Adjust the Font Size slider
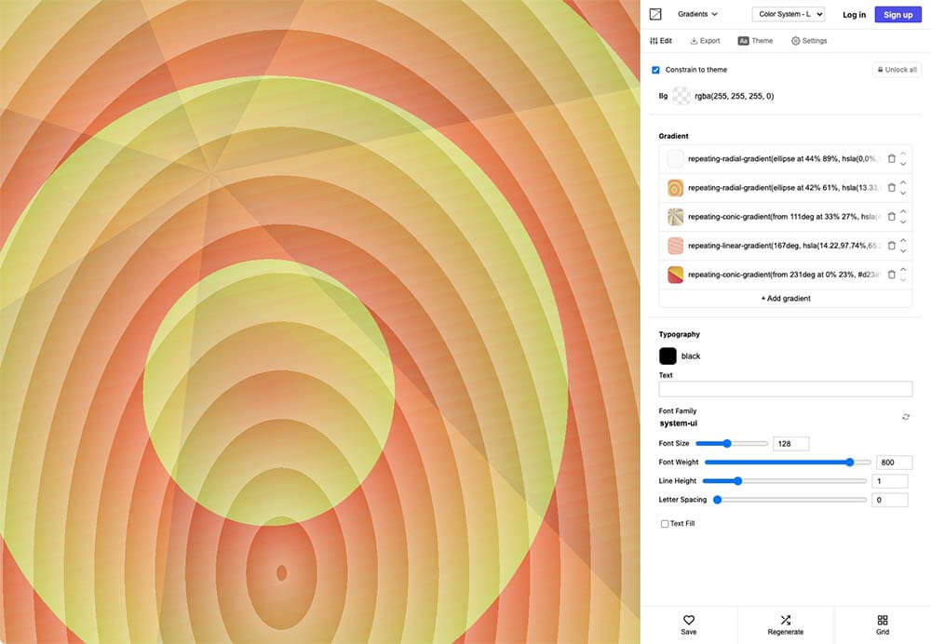This screenshot has width=931, height=644. [732, 444]
